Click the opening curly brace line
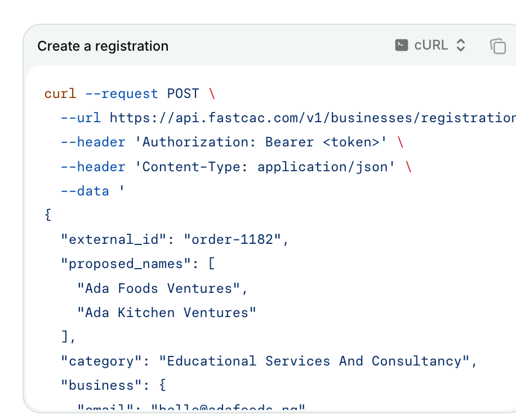516x419 pixels. coord(48,215)
